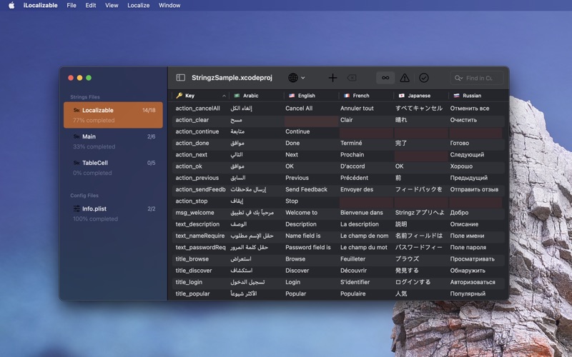Open the globe languages picker
Viewport: 572px width, 357px height.
coord(296,78)
